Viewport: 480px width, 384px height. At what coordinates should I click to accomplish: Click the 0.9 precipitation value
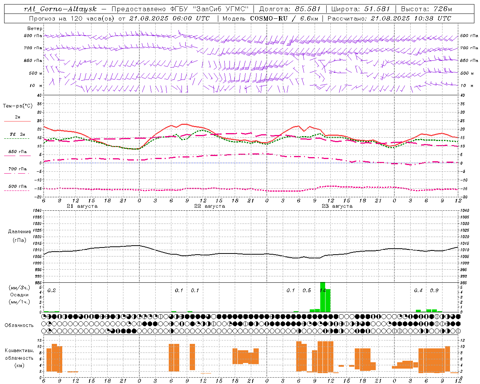tap(434, 291)
